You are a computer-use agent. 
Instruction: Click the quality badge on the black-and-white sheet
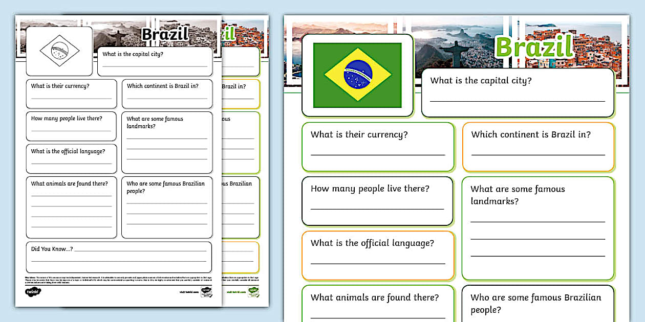click(206, 292)
